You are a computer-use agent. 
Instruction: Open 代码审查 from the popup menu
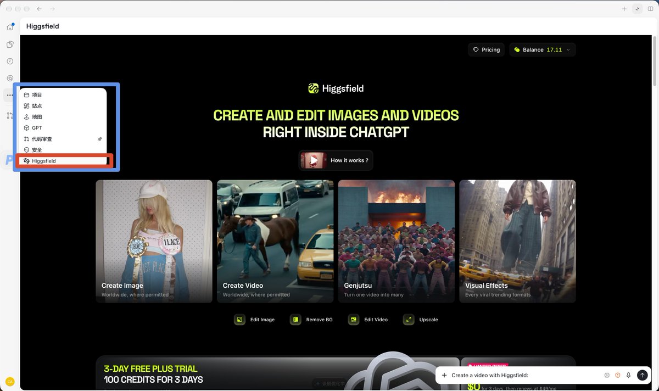[x=63, y=139]
